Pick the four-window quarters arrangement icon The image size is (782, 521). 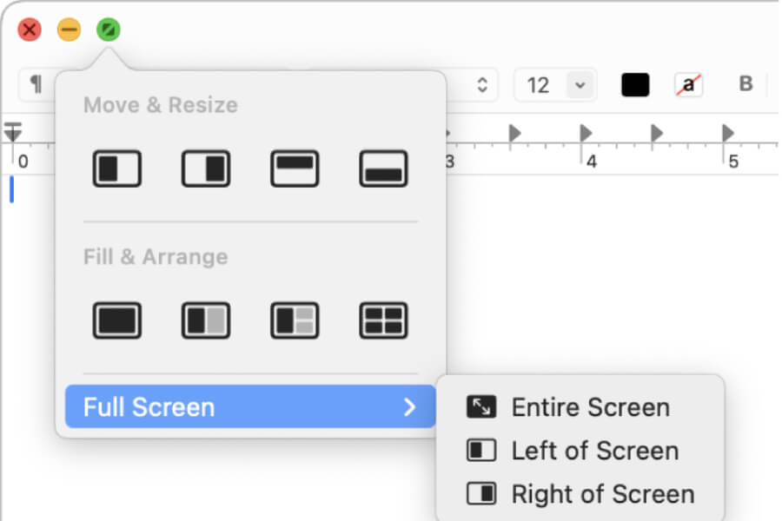[382, 320]
